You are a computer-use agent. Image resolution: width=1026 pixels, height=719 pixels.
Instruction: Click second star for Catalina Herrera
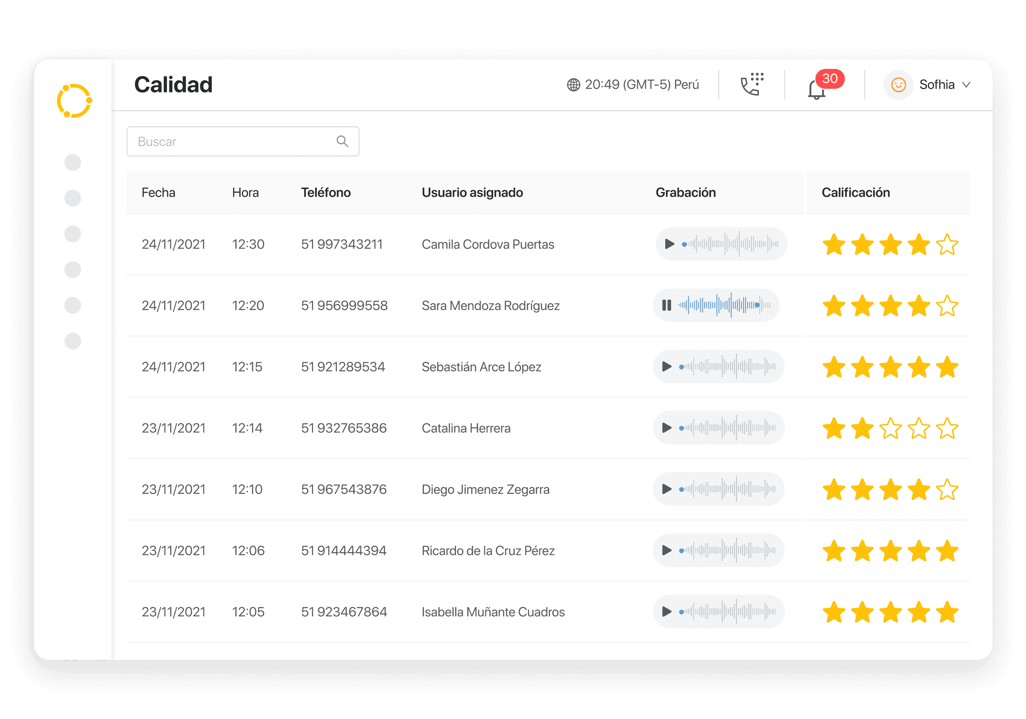pos(862,428)
